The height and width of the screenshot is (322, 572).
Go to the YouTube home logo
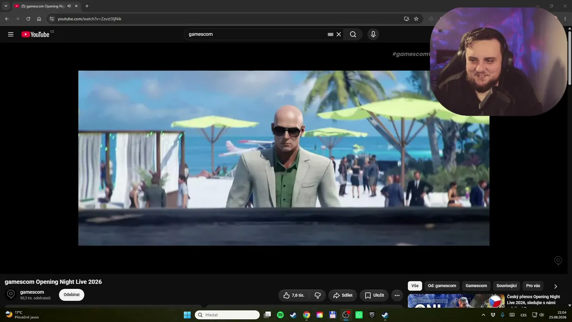(x=35, y=34)
